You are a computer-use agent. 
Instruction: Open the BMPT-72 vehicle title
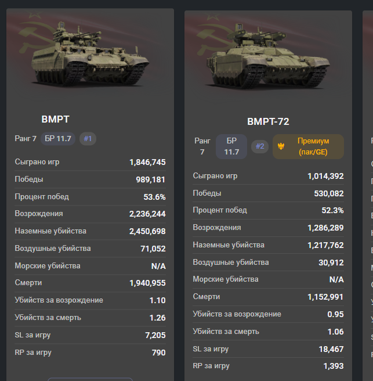268,121
